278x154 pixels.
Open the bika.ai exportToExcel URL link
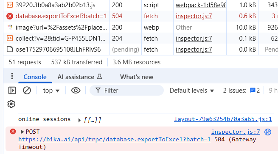click(x=114, y=140)
